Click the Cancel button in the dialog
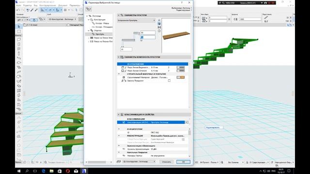310x174 pixels. click(x=167, y=162)
